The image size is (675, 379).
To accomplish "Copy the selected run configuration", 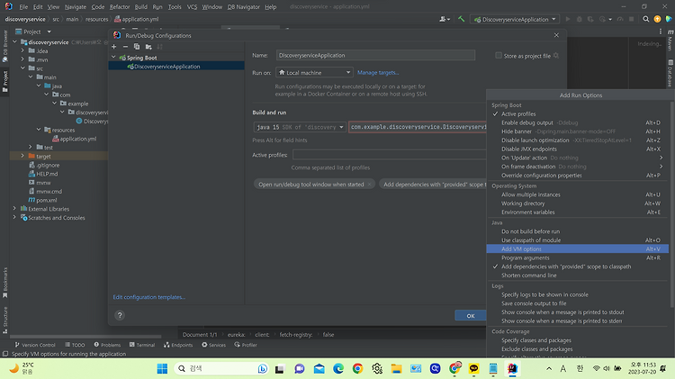I will pos(137,47).
